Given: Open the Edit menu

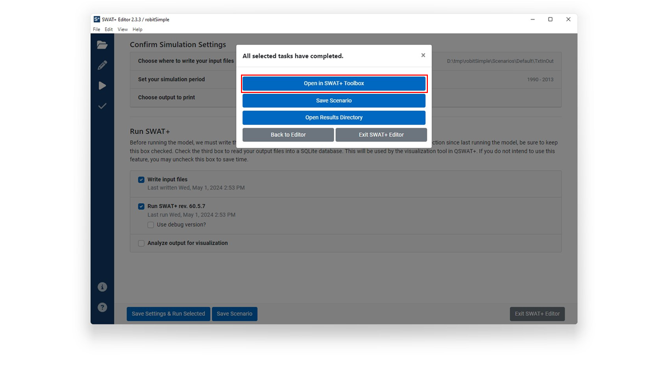Looking at the screenshot, I should [109, 29].
